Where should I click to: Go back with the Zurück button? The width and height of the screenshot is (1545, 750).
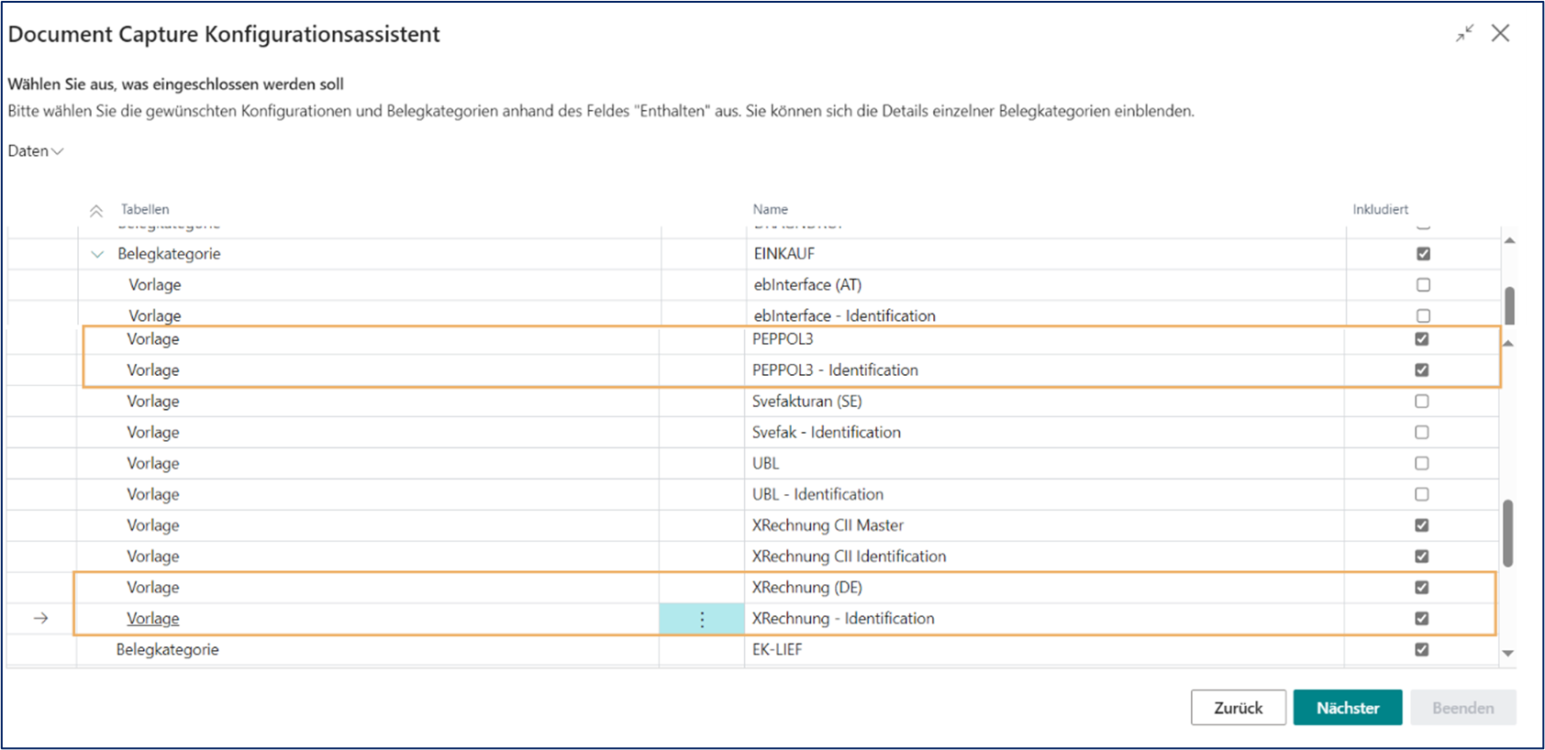(x=1238, y=708)
